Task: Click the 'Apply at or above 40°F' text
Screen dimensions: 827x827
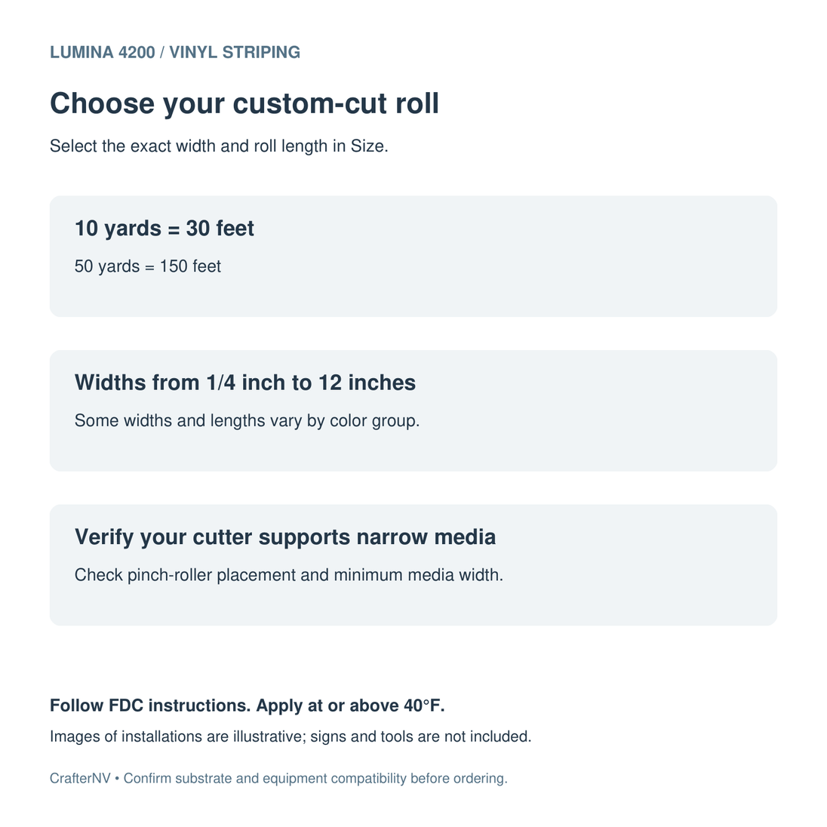Action: [x=350, y=706]
